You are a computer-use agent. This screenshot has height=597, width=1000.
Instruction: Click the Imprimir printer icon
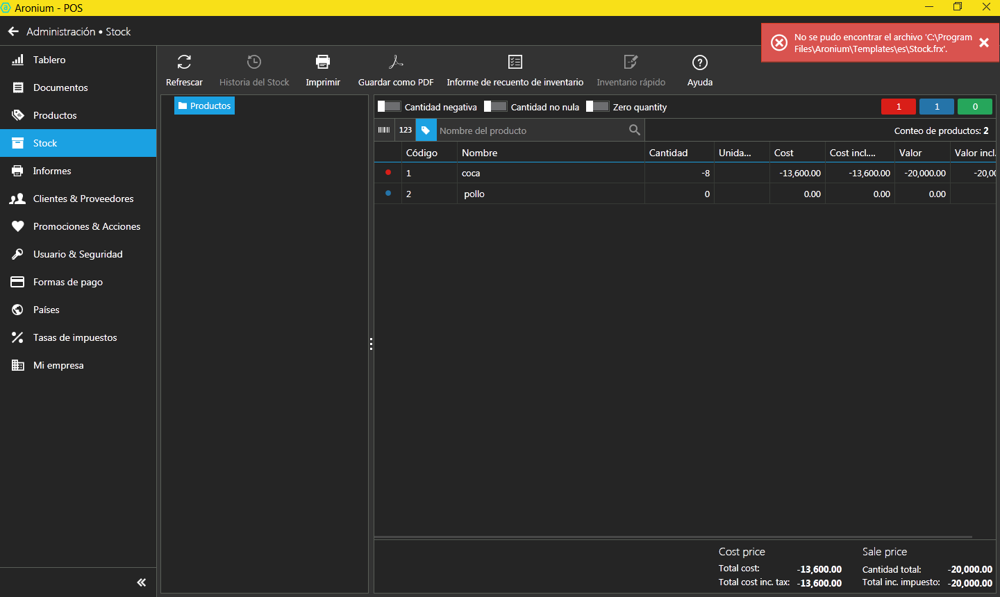click(323, 62)
